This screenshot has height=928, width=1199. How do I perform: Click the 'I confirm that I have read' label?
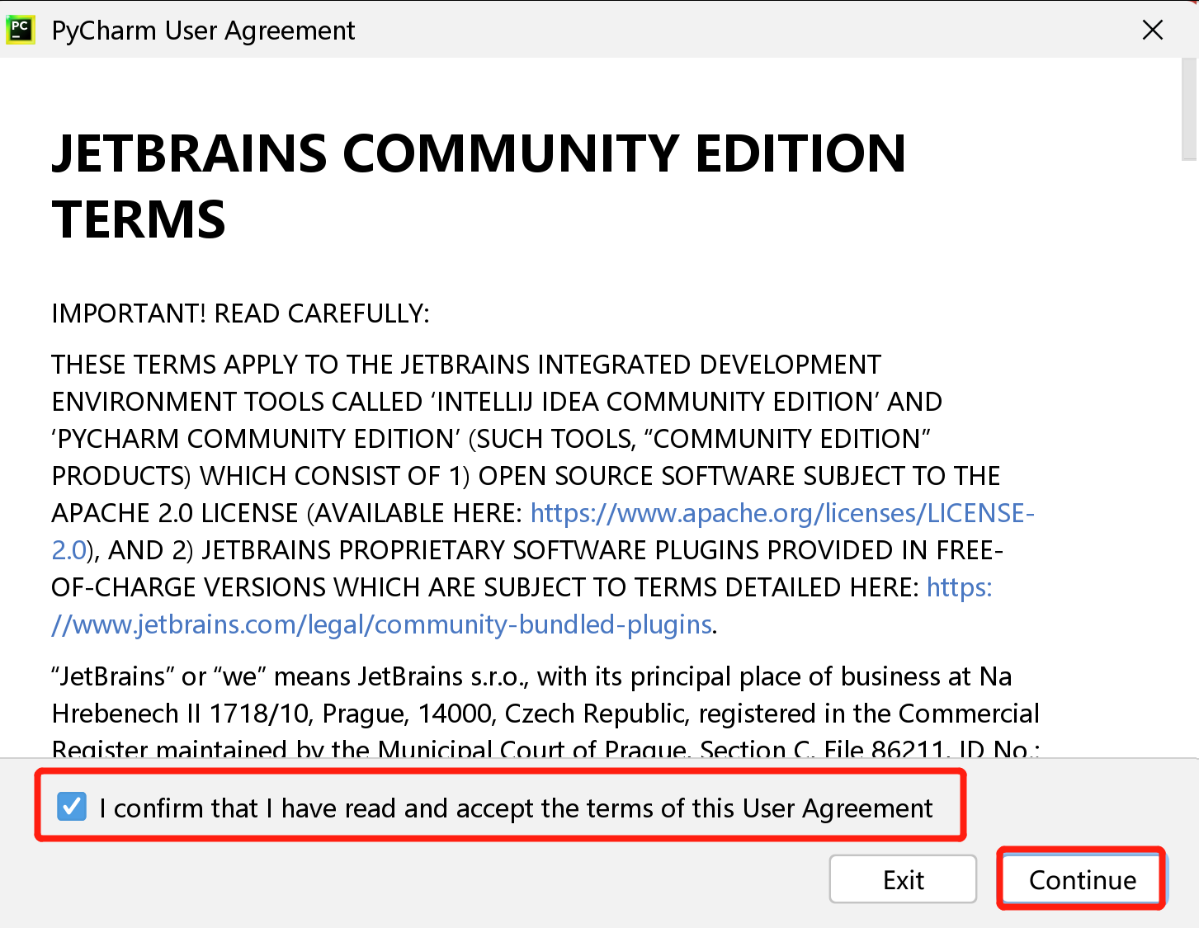click(516, 808)
